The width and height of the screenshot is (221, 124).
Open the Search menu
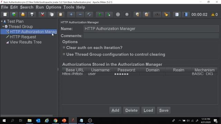coord(27,7)
